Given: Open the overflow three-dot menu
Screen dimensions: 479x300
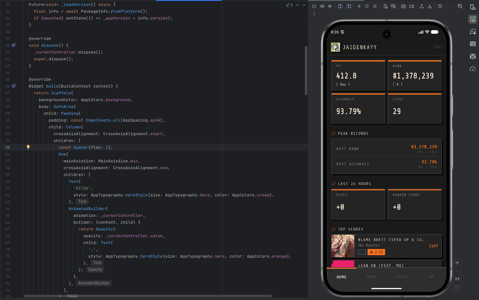Looking at the screenshot, I should [x=314, y=14].
